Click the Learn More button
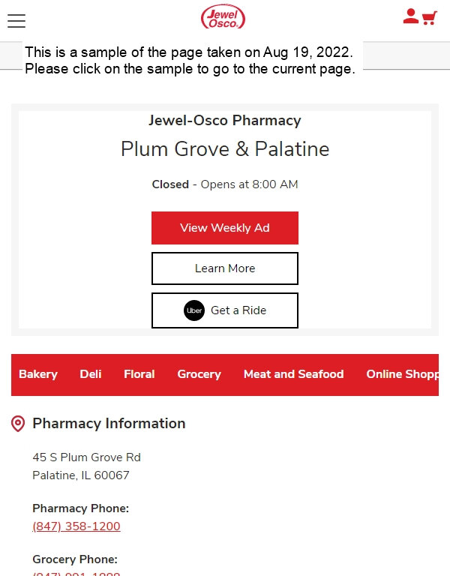 (225, 268)
